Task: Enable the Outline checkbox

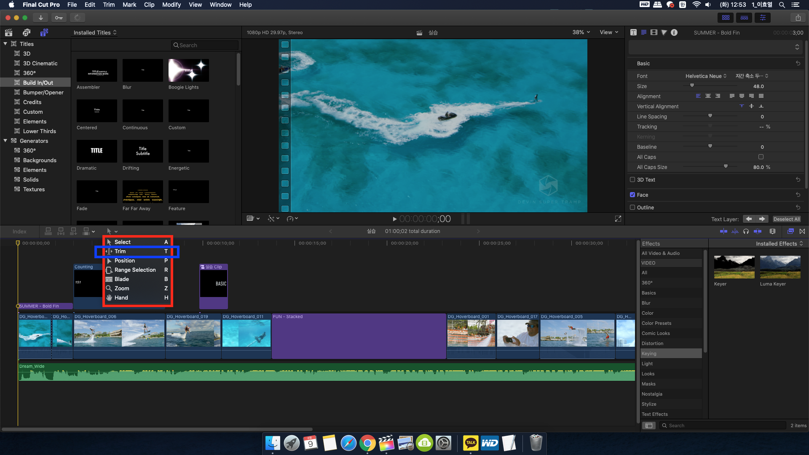Action: (x=632, y=207)
